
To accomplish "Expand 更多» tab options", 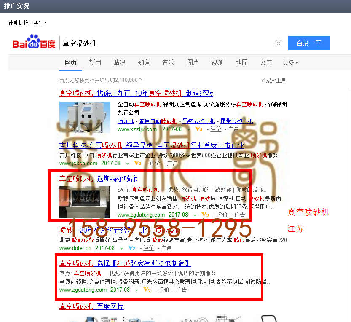I will [290, 62].
